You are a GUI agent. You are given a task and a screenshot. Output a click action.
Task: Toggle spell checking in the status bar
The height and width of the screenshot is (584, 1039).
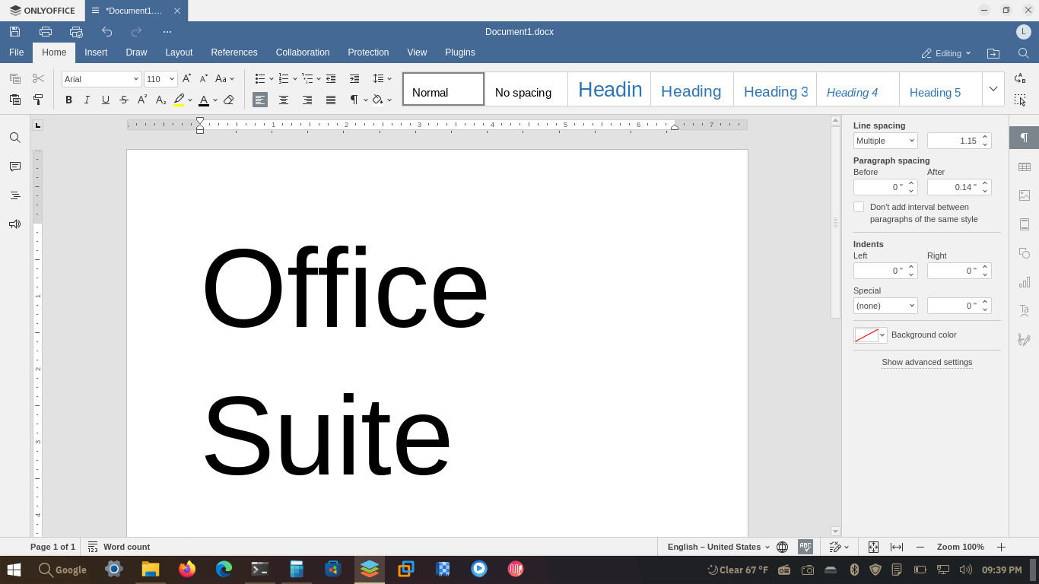pos(805,547)
